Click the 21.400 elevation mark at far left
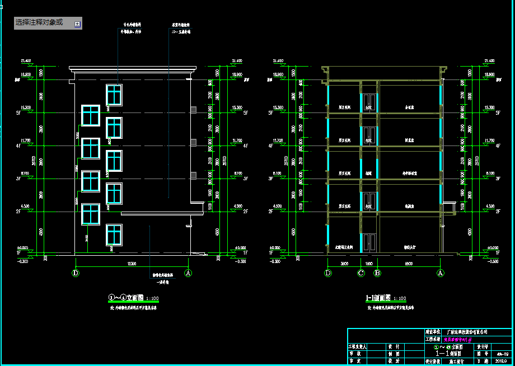Image resolution: width=515 pixels, height=366 pixels. (x=26, y=60)
